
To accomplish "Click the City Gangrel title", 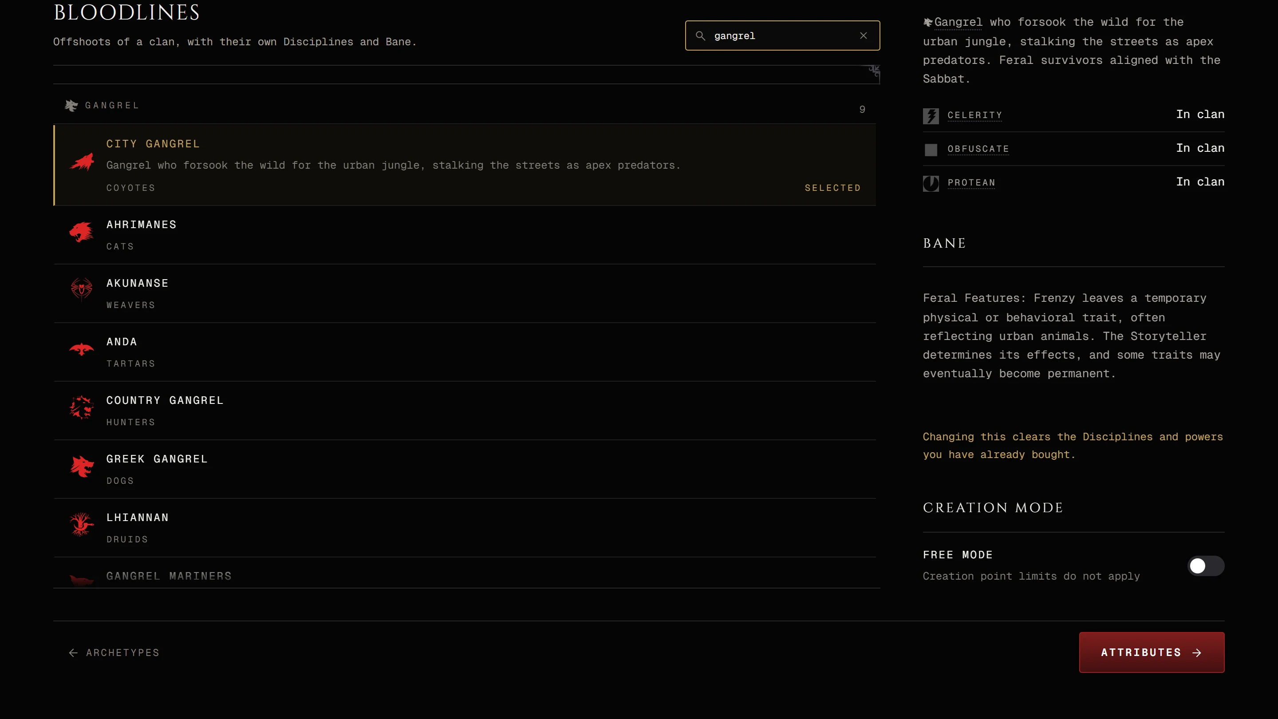I will coord(153,144).
